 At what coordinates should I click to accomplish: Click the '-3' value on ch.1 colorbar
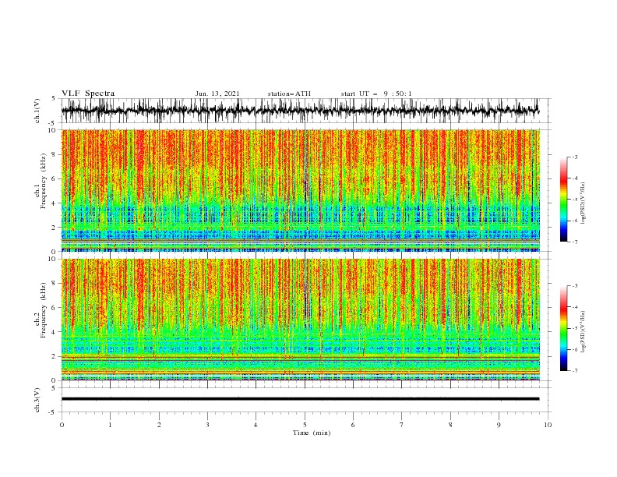(574, 157)
